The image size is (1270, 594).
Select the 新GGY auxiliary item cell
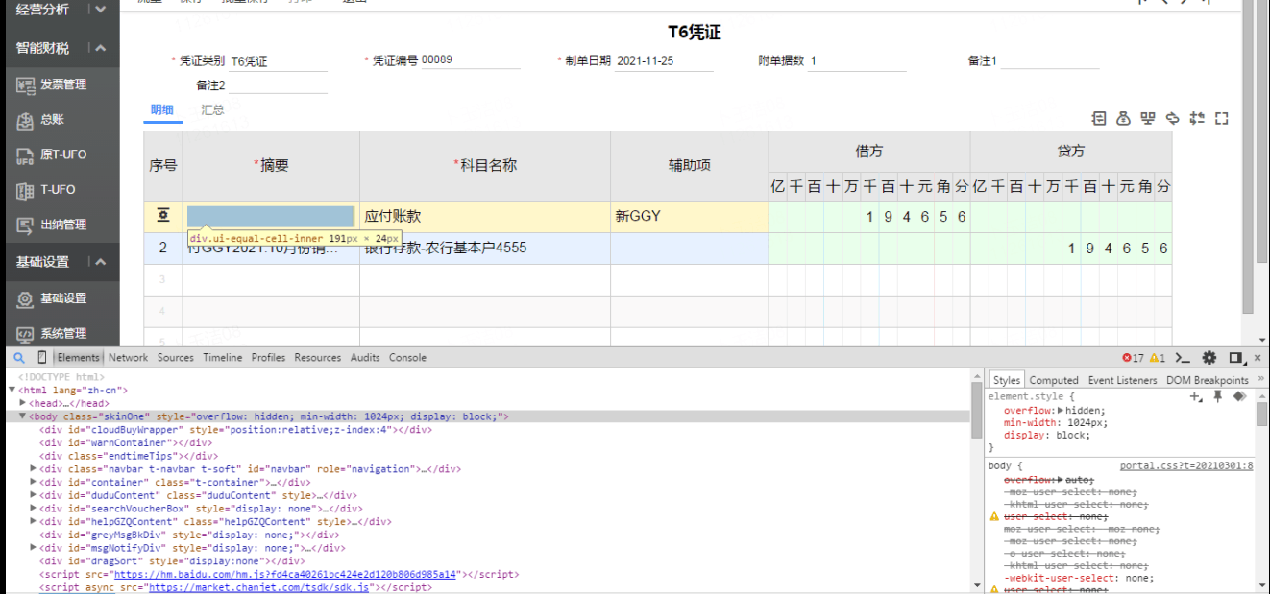690,217
